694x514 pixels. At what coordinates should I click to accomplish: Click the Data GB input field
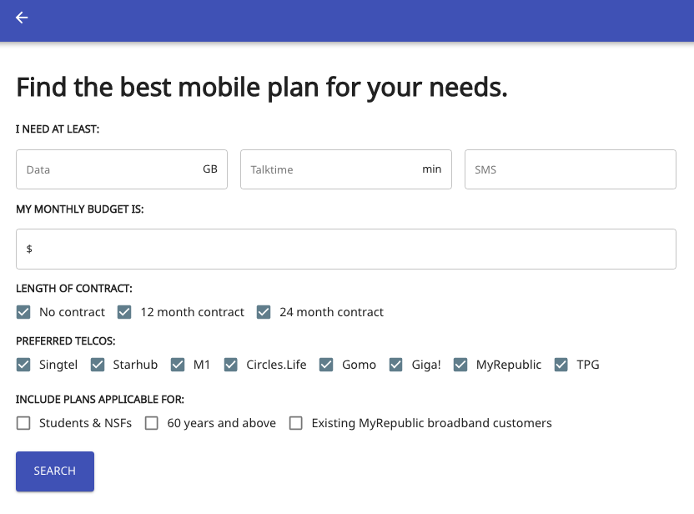click(122, 169)
